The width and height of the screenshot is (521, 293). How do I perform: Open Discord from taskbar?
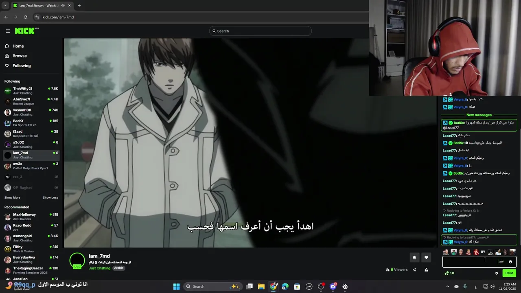coord(333,286)
